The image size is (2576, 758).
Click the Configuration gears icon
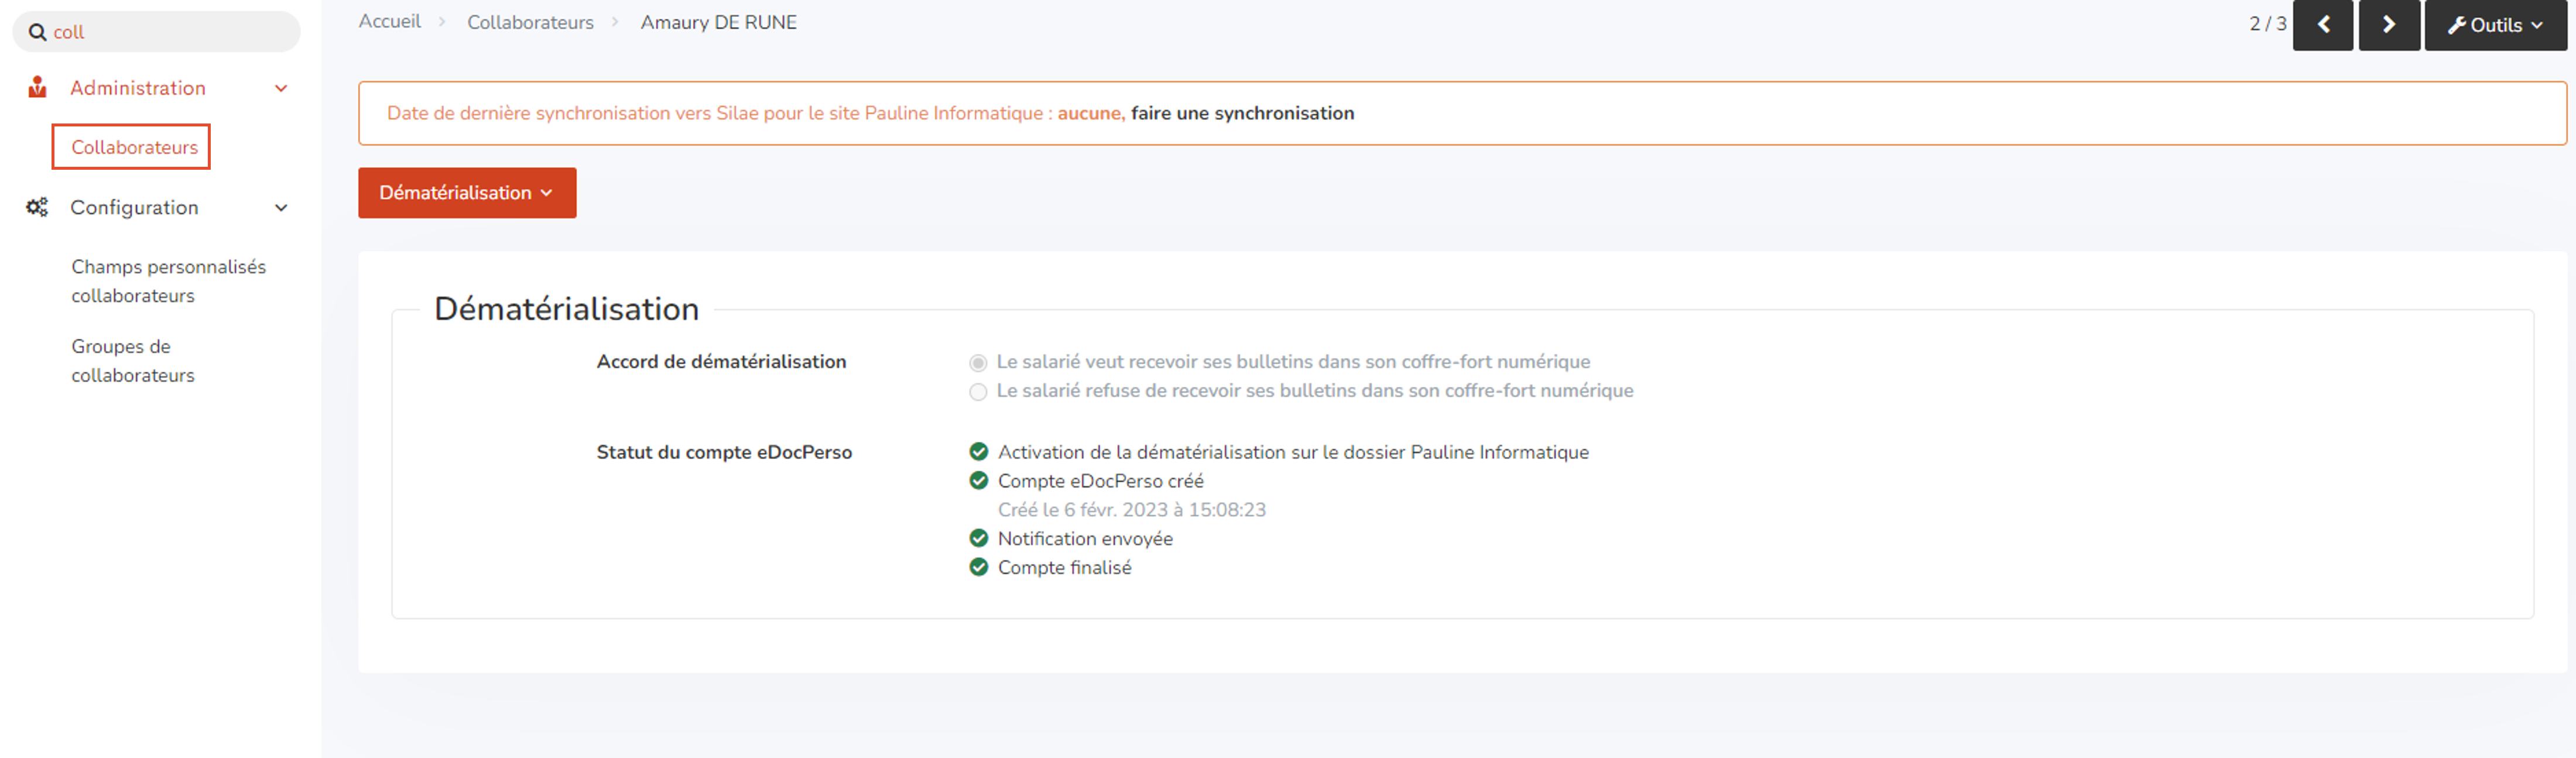coord(37,207)
